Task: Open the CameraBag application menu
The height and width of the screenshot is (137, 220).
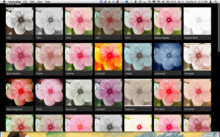Action: pyautogui.click(x=14, y=2)
